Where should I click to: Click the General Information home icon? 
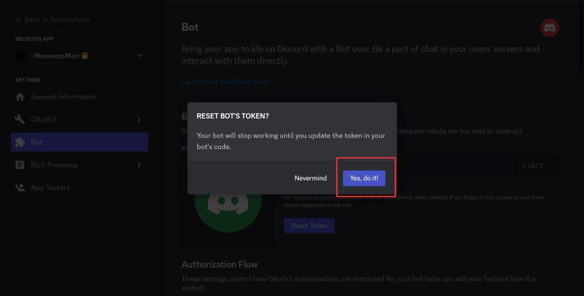pyautogui.click(x=20, y=97)
